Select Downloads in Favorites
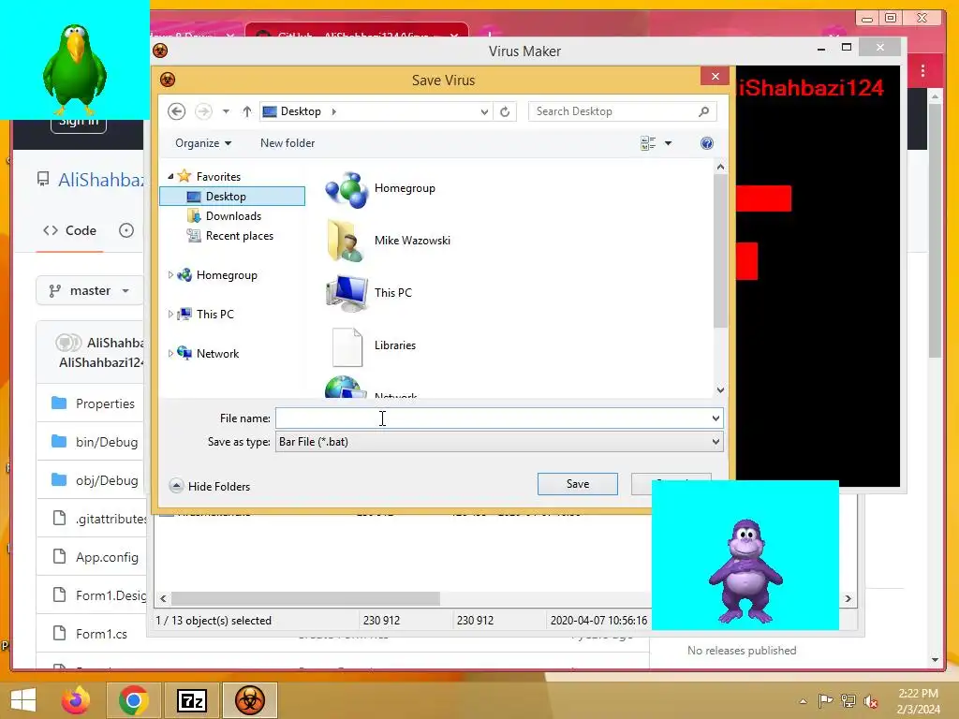 tap(233, 216)
